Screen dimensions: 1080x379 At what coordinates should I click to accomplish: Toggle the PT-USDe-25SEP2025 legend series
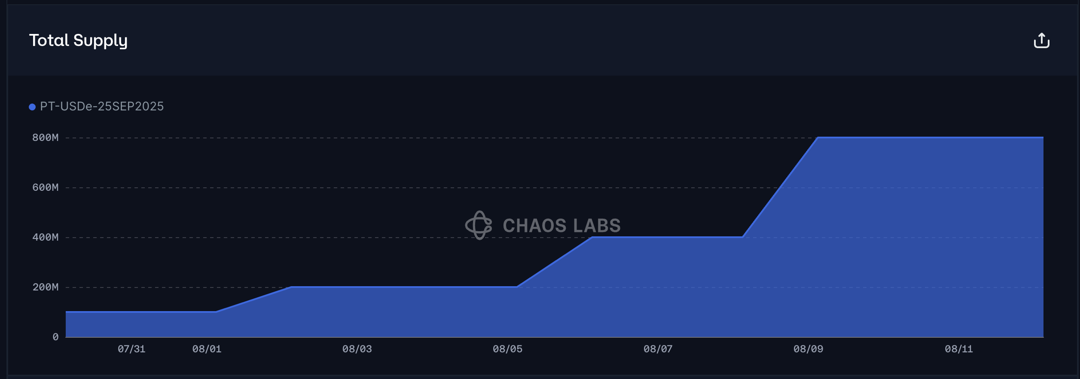96,107
